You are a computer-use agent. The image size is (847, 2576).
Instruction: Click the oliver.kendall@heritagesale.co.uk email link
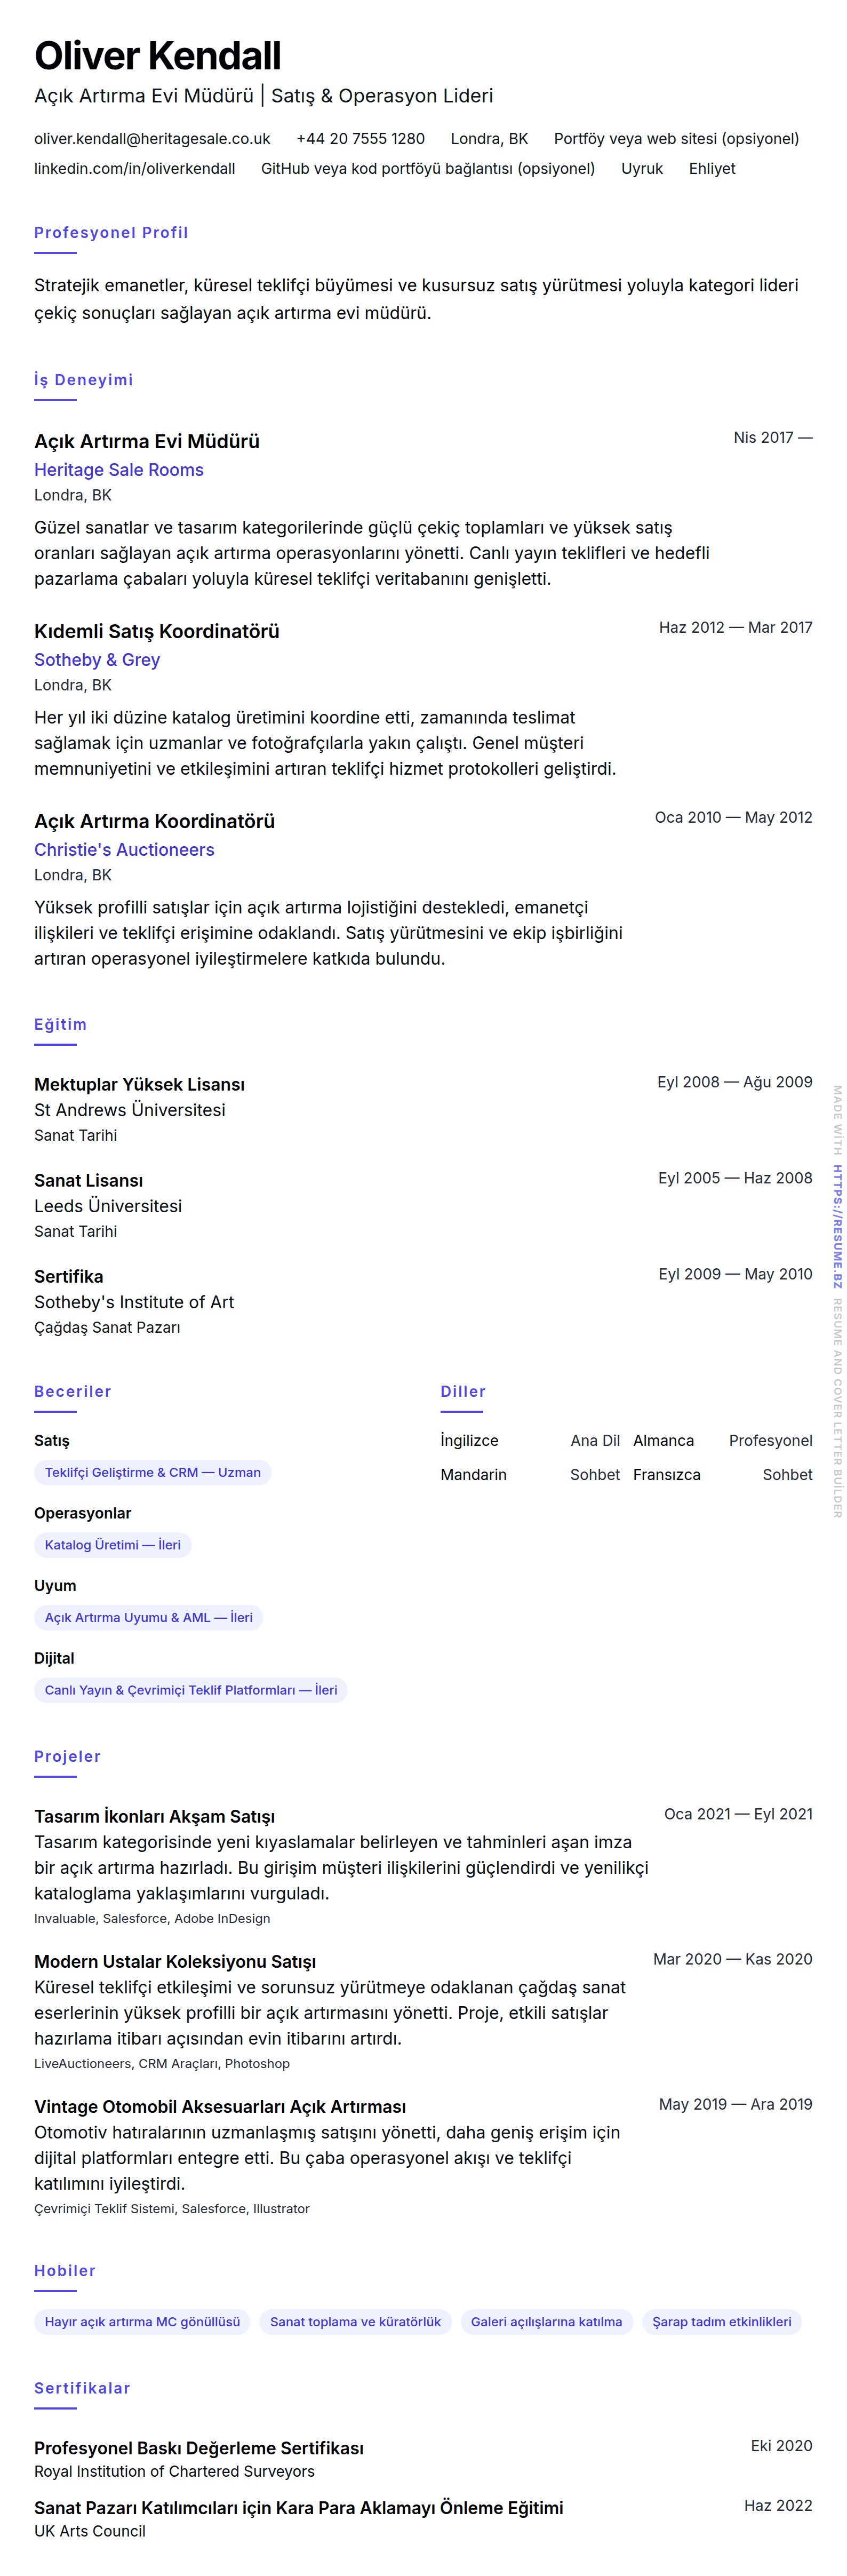click(x=152, y=139)
